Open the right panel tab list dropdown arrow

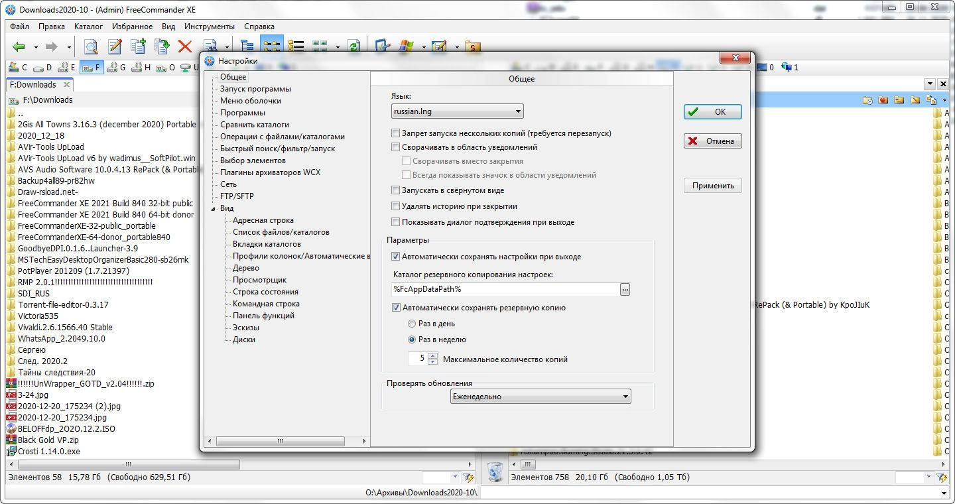tap(930, 84)
